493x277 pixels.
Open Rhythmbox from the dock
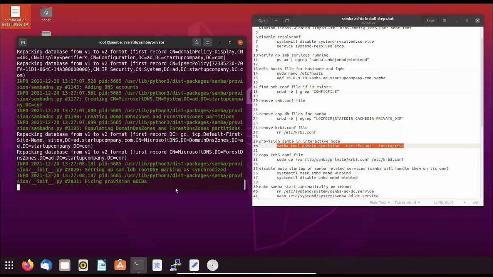point(83,265)
